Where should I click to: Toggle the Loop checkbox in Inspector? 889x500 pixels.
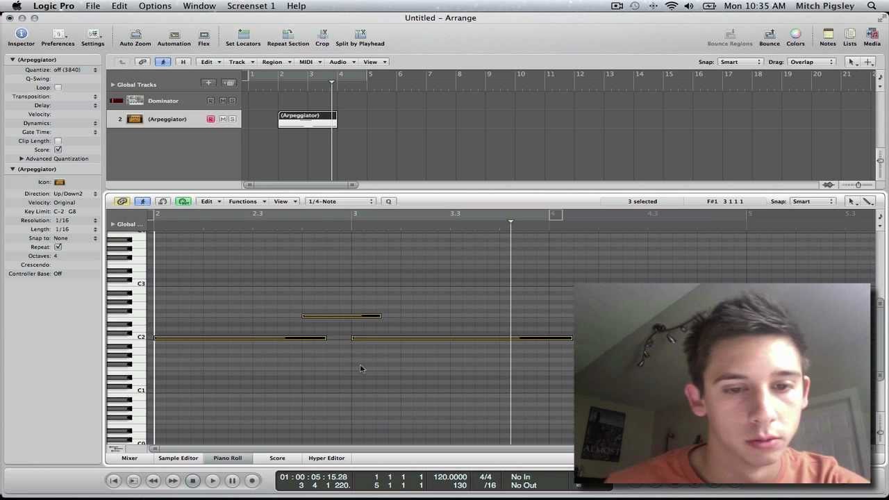point(58,87)
